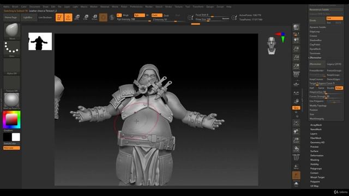The image size is (349, 196).
Task: Click the Frame icon in right shelf
Action: [296, 123]
